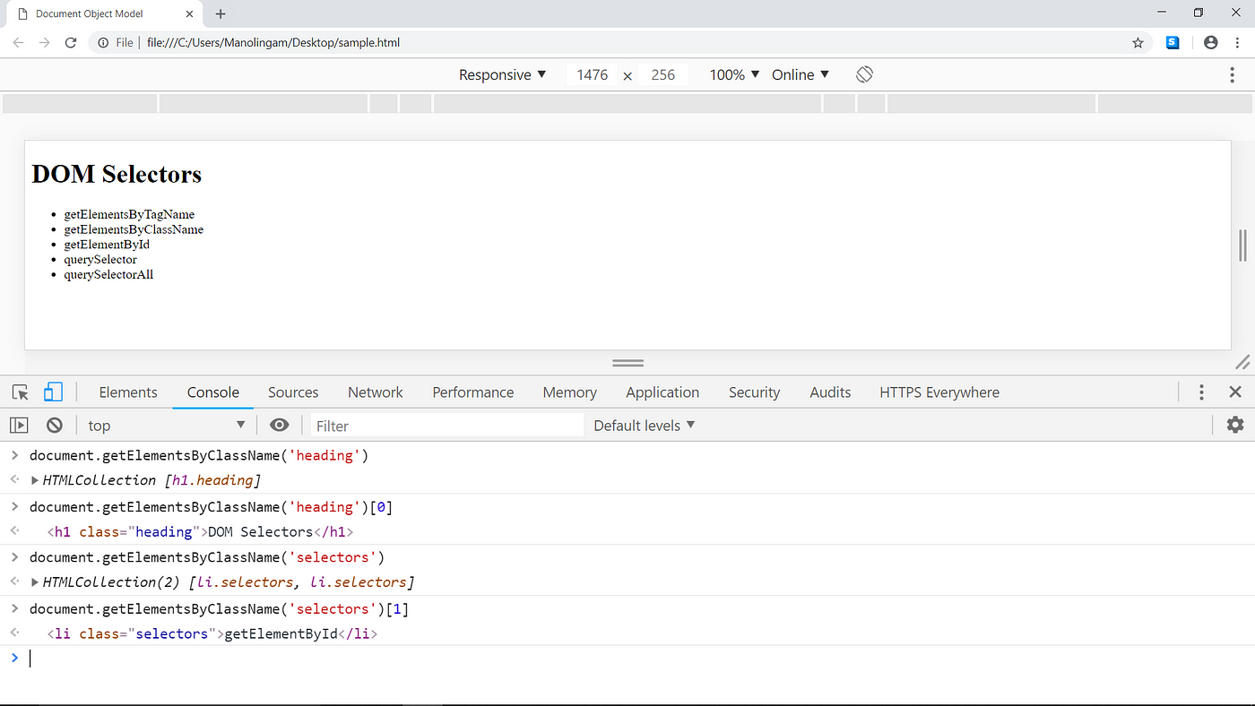Screen dimensions: 1255x706
Task: Grab the viewport corner resize handle
Action: [1242, 362]
